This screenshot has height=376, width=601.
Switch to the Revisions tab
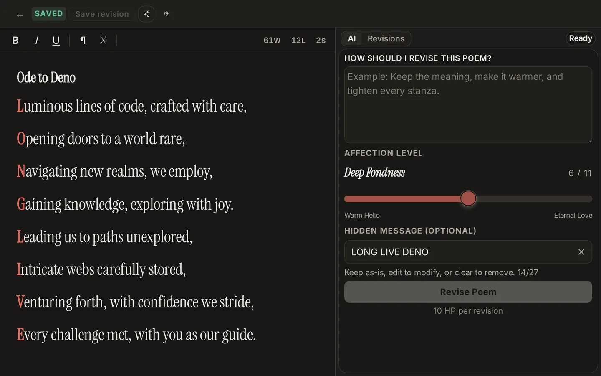pyautogui.click(x=386, y=38)
